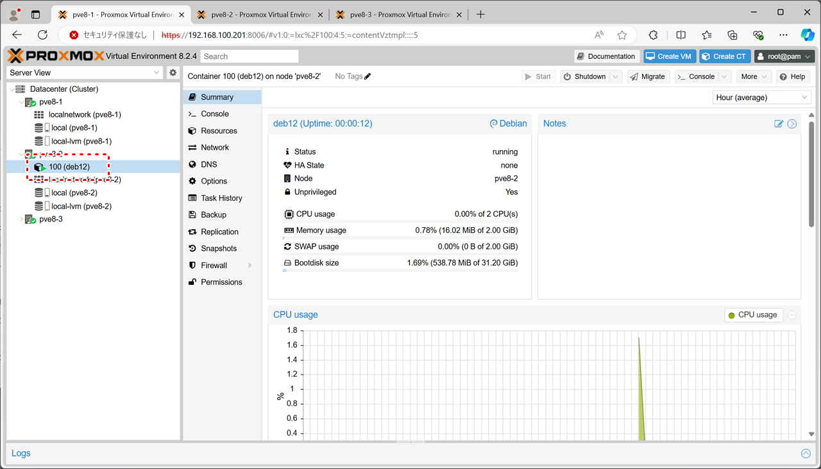
Task: Open the Hour (average) timeframe dropdown
Action: 761,98
